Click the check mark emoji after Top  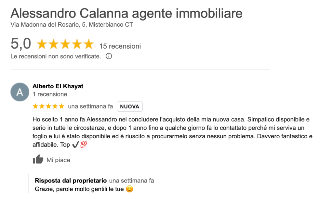(75, 145)
